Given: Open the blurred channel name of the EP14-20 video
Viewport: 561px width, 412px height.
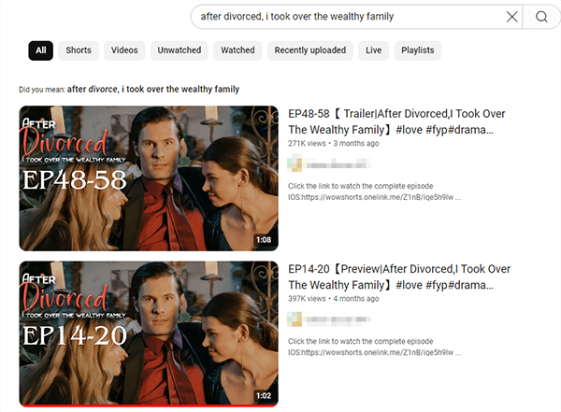Looking at the screenshot, I should click(338, 320).
